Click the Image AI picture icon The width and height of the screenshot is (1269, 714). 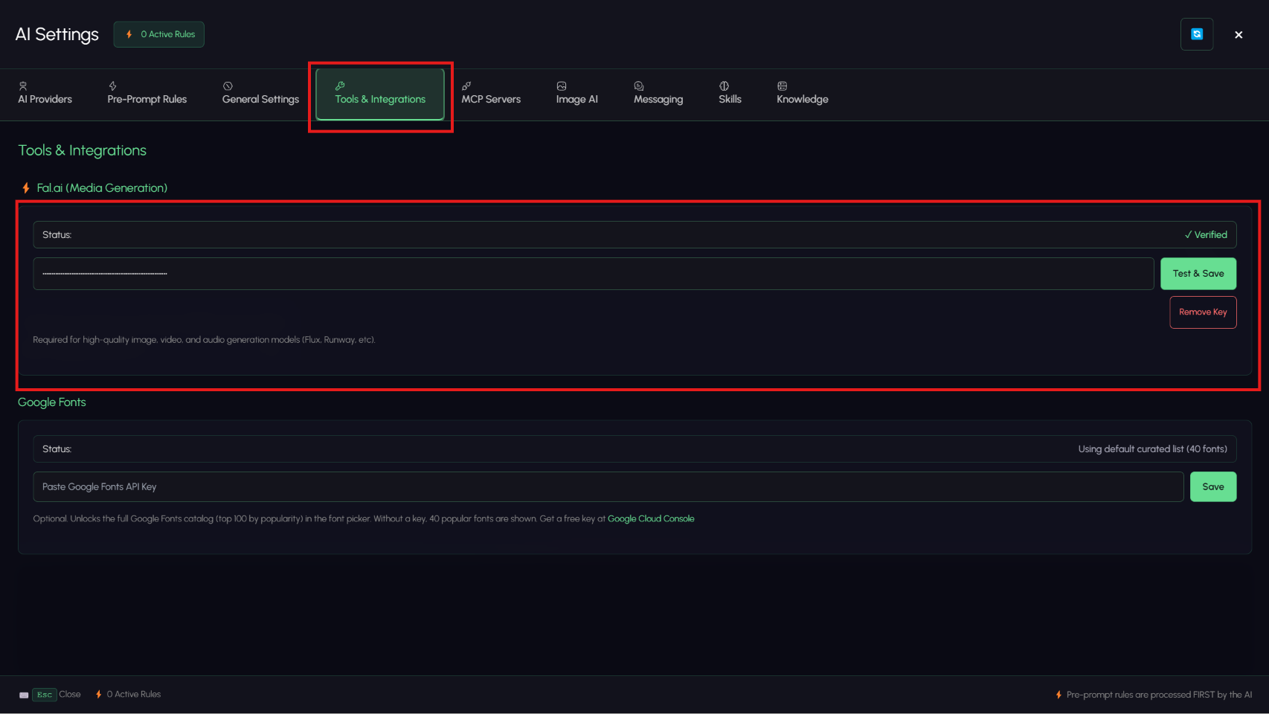(x=562, y=86)
